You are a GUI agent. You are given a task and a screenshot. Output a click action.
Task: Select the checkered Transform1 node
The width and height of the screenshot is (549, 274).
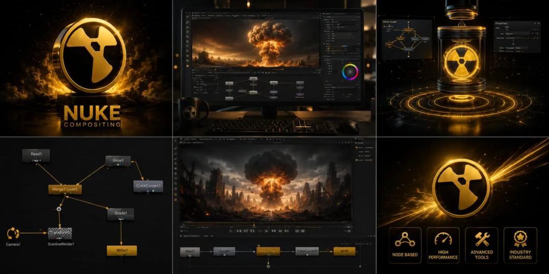60,233
